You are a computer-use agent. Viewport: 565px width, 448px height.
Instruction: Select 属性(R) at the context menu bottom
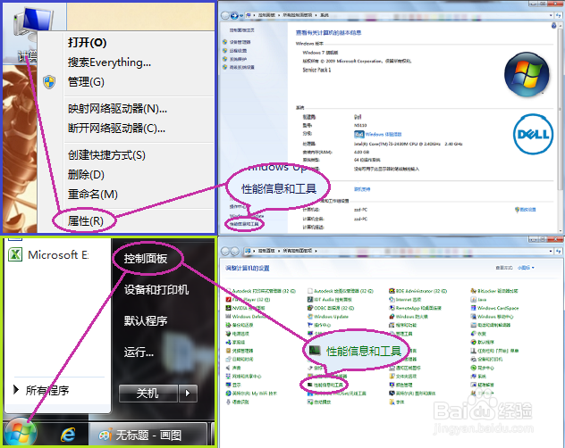[86, 220]
